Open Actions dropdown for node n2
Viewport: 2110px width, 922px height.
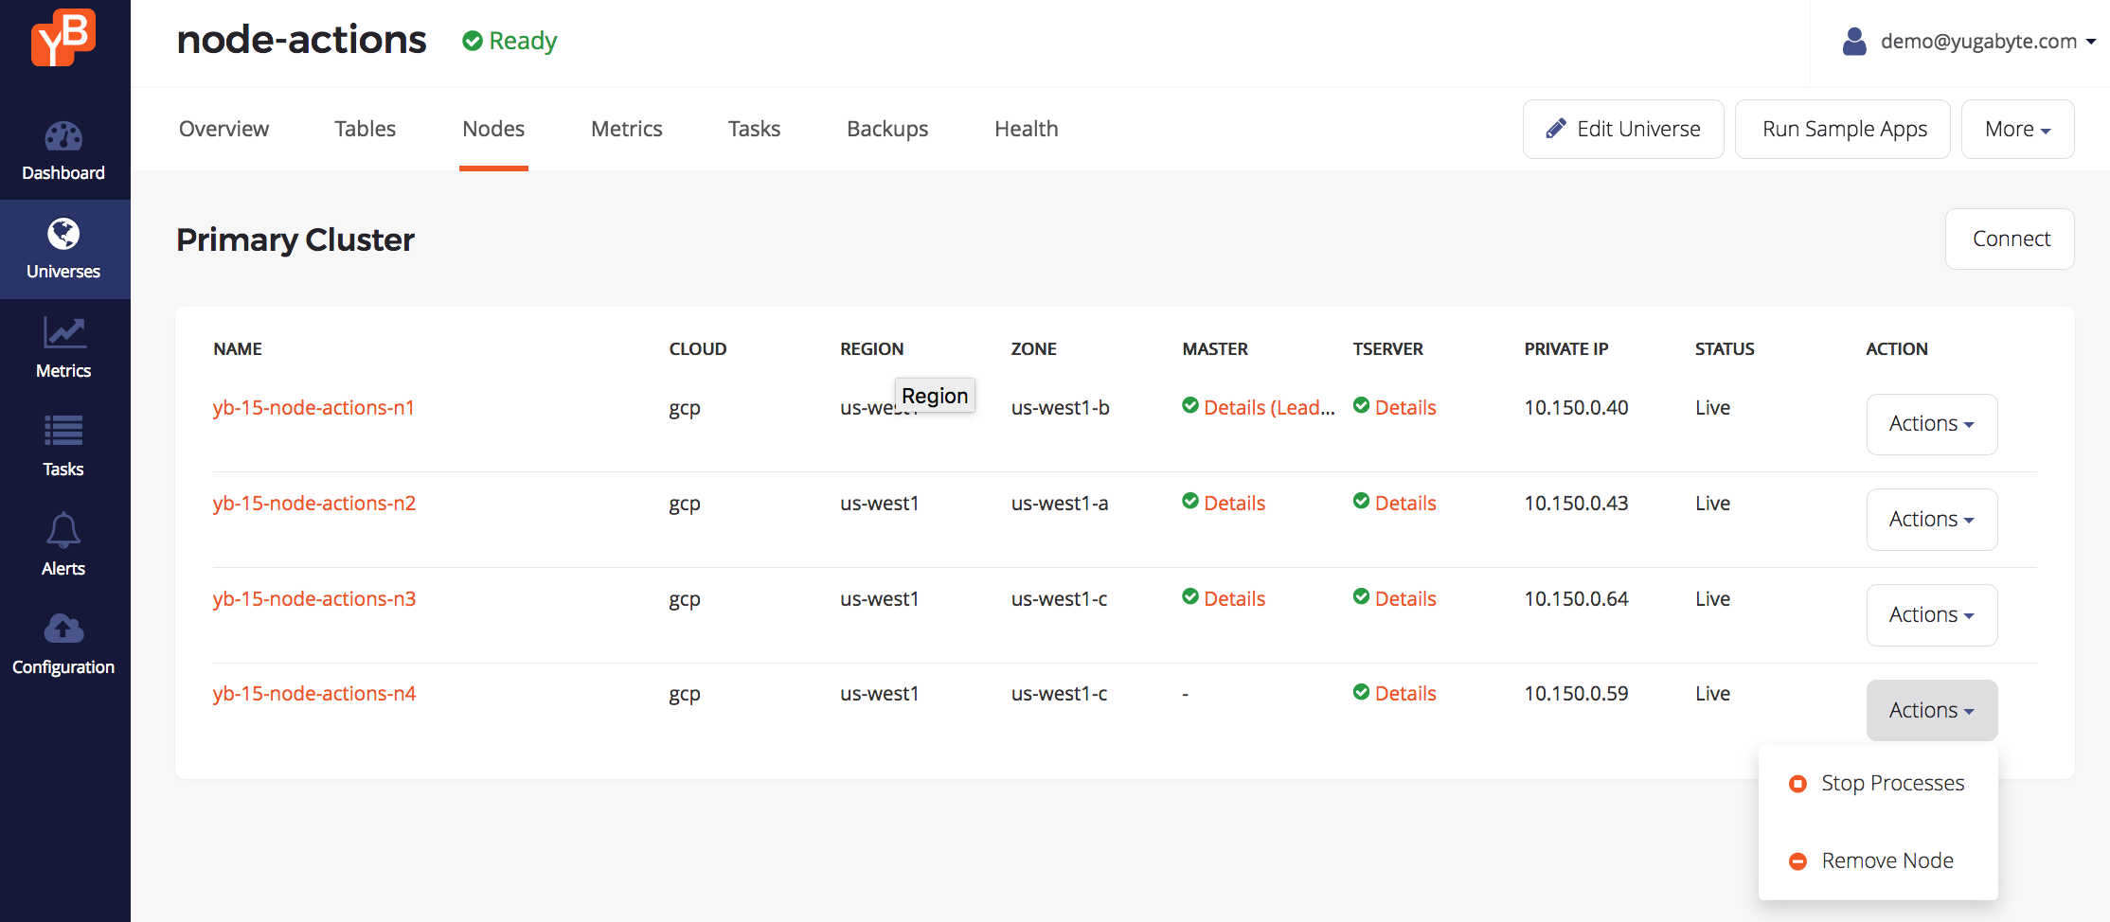1932,520
